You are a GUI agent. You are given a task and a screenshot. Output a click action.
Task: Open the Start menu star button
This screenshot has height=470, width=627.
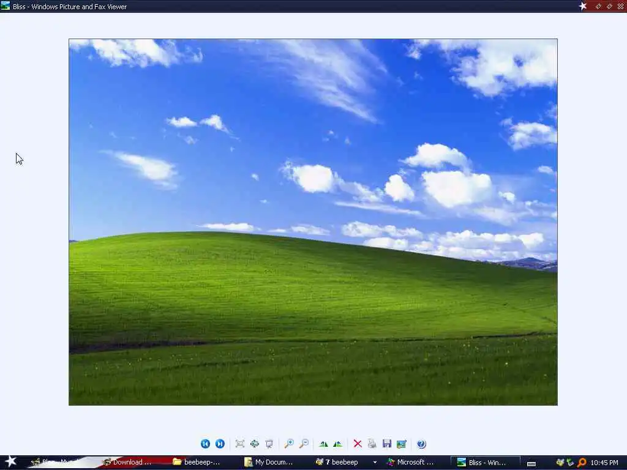(10, 461)
